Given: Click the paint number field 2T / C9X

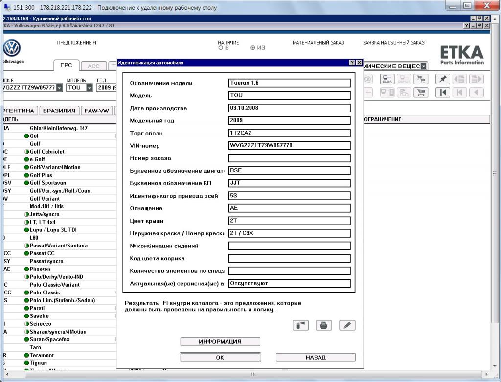Looking at the screenshot, I should 289,233.
